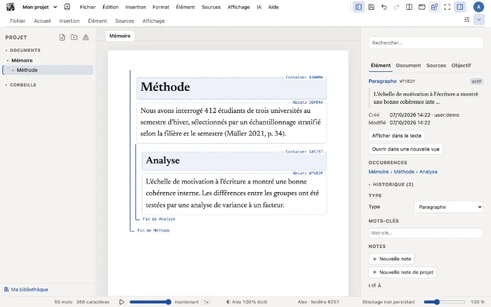
Task: Click the Afficher dans le texte button
Action: [x=396, y=136]
